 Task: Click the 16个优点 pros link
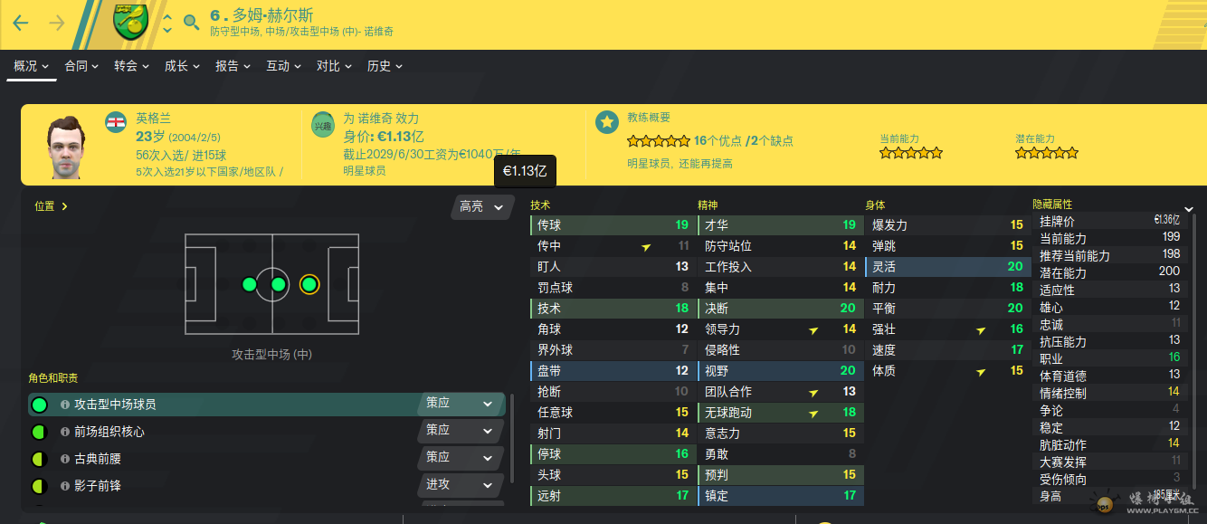pos(718,141)
